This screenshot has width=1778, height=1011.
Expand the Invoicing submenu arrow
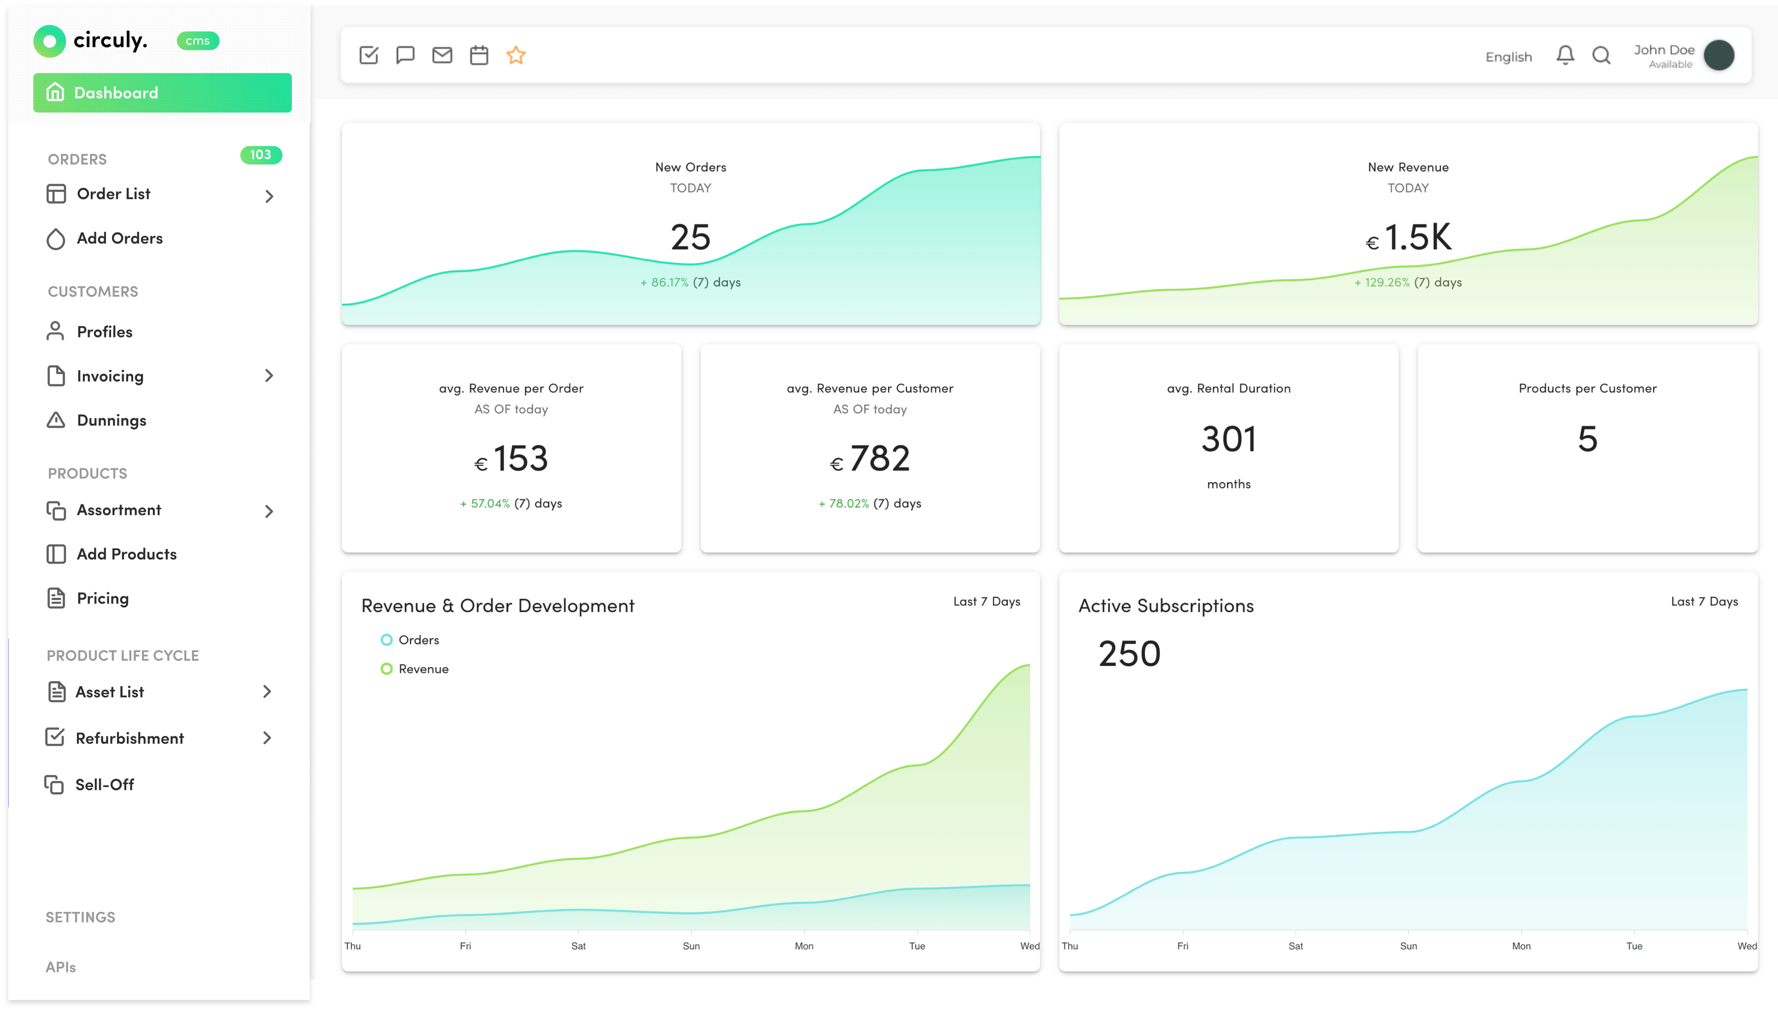pos(269,376)
